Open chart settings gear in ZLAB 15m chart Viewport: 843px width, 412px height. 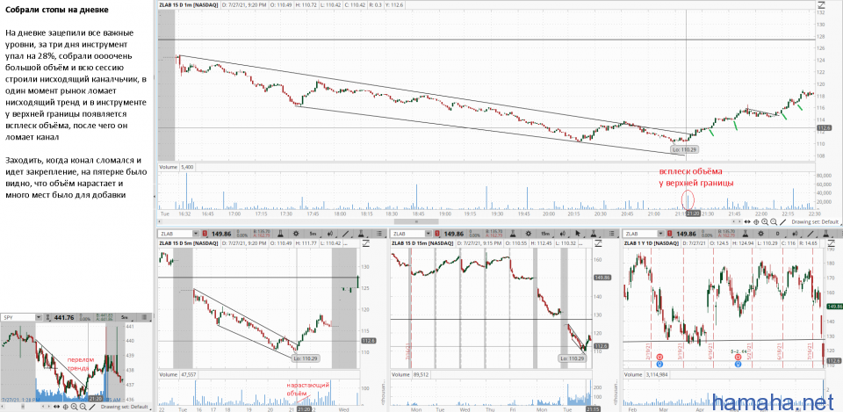(x=529, y=234)
